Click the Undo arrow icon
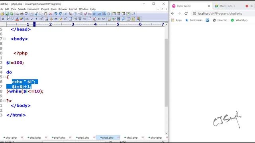 pyautogui.click(x=56, y=14)
